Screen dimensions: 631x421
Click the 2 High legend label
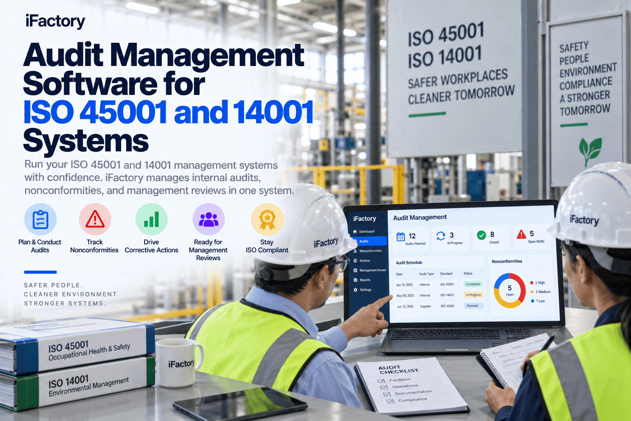[540, 283]
